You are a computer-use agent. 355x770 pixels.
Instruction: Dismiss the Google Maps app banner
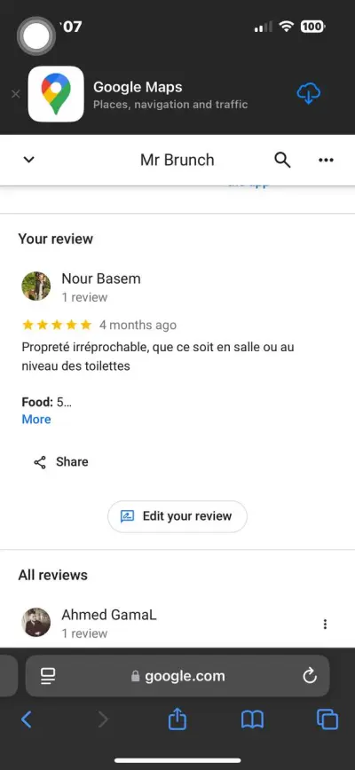point(16,94)
